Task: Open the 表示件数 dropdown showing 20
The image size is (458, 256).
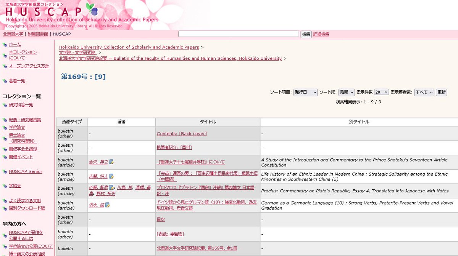Action: pos(381,92)
